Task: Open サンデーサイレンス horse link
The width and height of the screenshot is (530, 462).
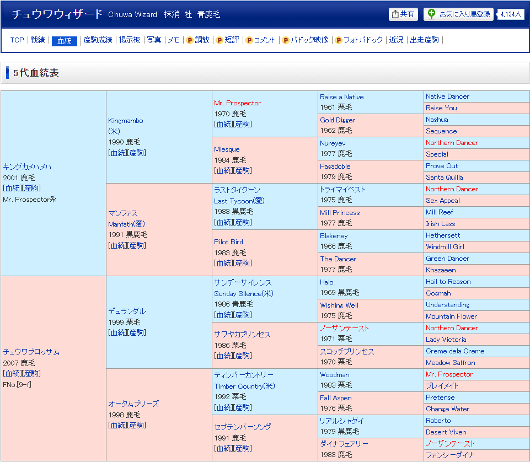Action: (x=243, y=282)
